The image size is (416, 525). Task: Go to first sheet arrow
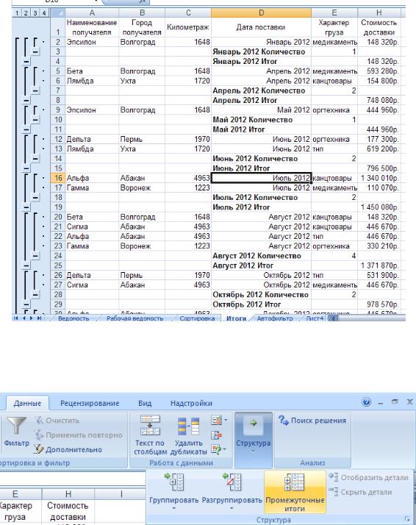16,318
